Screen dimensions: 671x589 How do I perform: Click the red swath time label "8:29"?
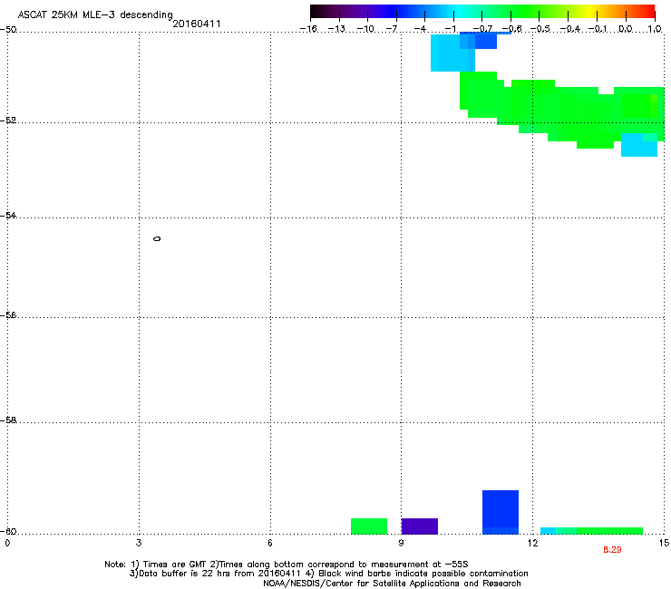pos(612,550)
